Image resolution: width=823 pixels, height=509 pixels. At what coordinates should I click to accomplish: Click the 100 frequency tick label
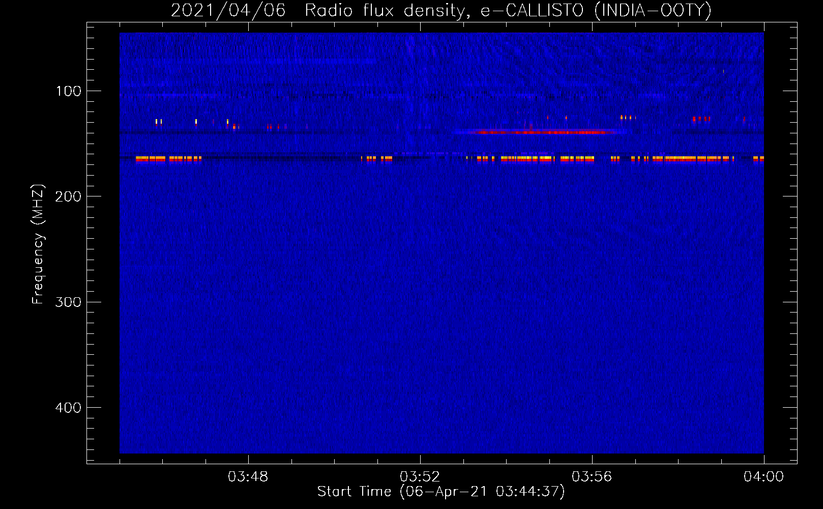pyautogui.click(x=69, y=91)
